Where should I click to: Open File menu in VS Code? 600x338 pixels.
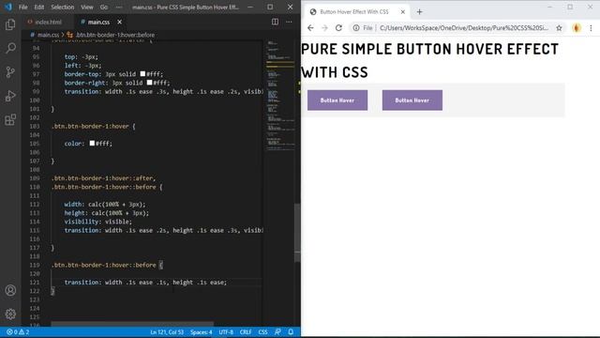coord(22,7)
